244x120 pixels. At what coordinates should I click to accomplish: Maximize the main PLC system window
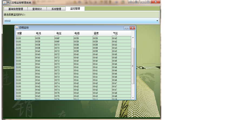pyautogui.click(x=148, y=2)
